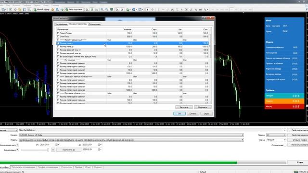Click the Strategy Tester magnifier toolbar icon
Viewport: 308px width, 173px height.
(29, 10)
